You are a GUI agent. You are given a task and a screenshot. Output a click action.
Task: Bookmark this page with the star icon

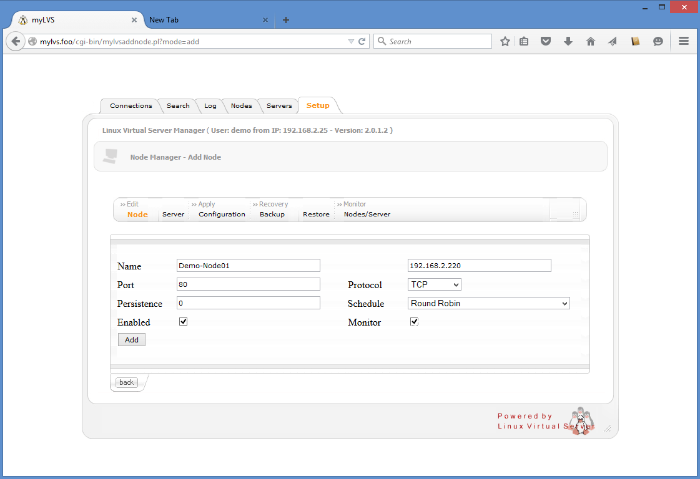[505, 42]
